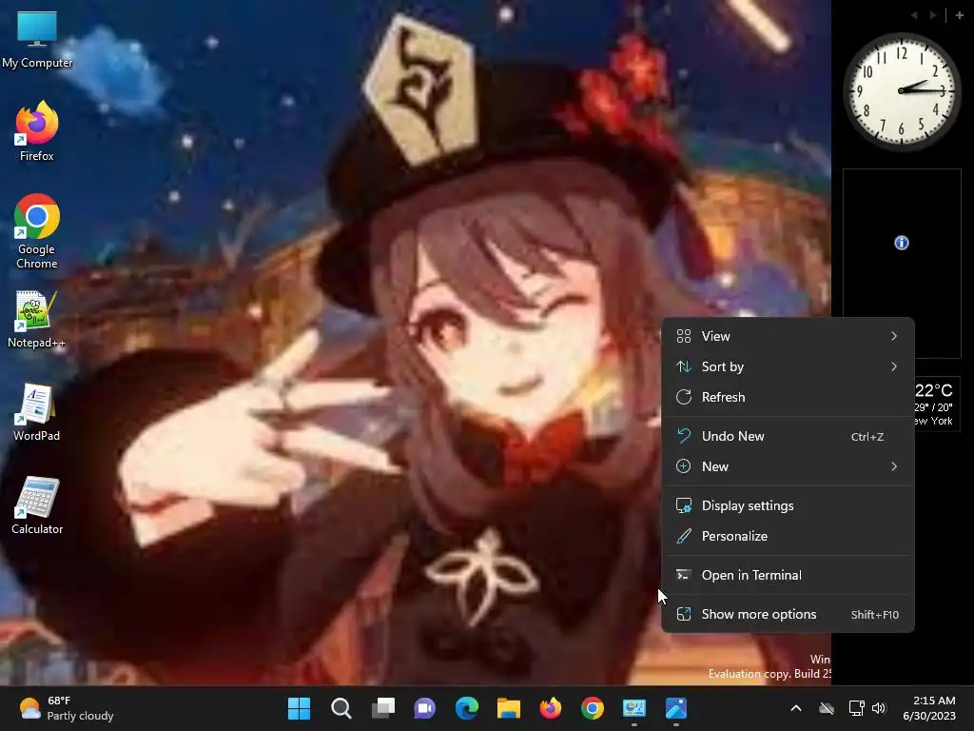
Task: Select Undo New in context menu
Action: click(x=788, y=436)
